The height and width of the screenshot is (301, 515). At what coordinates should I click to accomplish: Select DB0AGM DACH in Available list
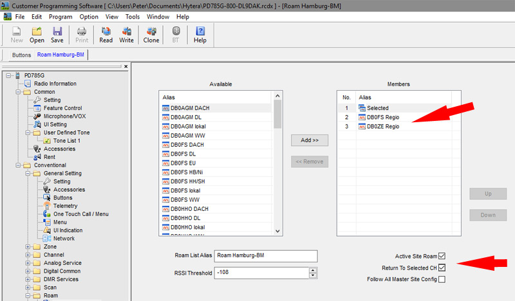(216, 108)
